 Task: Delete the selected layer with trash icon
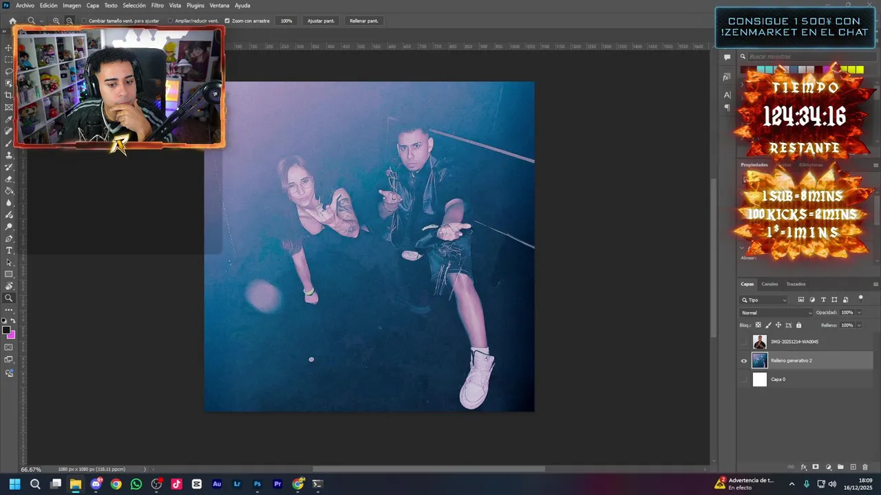pos(865,467)
